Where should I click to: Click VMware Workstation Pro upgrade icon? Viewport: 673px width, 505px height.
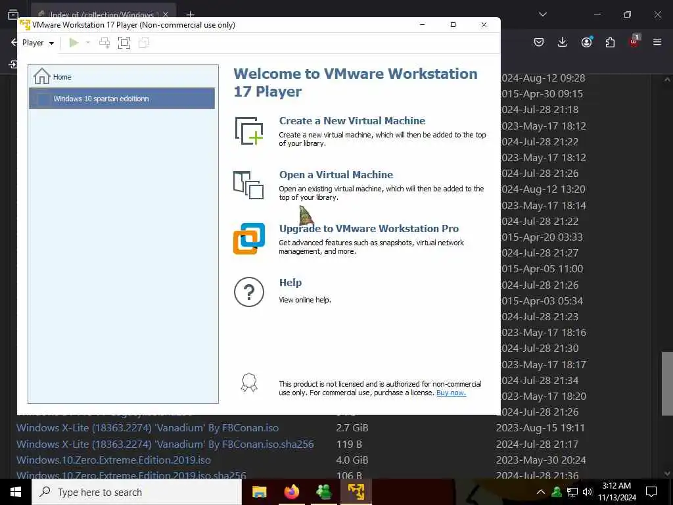coord(249,238)
